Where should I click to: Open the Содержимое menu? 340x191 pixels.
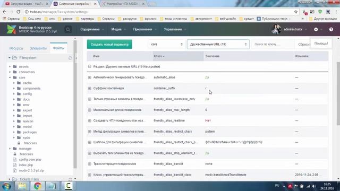pyautogui.click(x=92, y=29)
